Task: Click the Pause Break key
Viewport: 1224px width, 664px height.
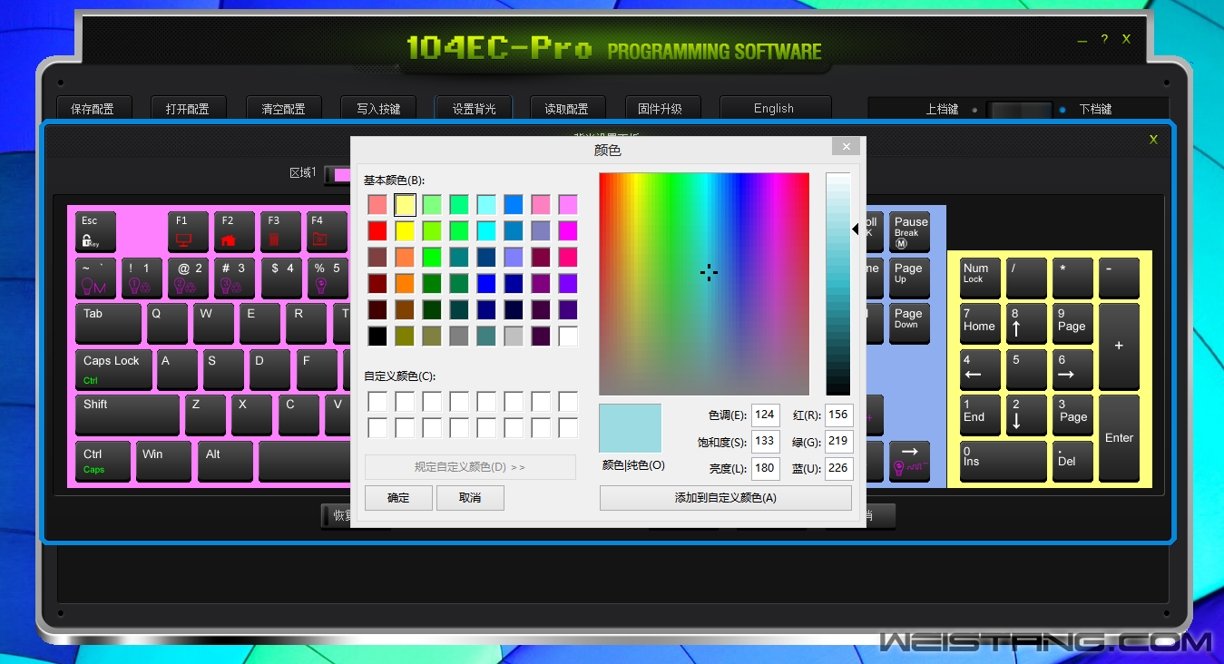Action: 910,232
